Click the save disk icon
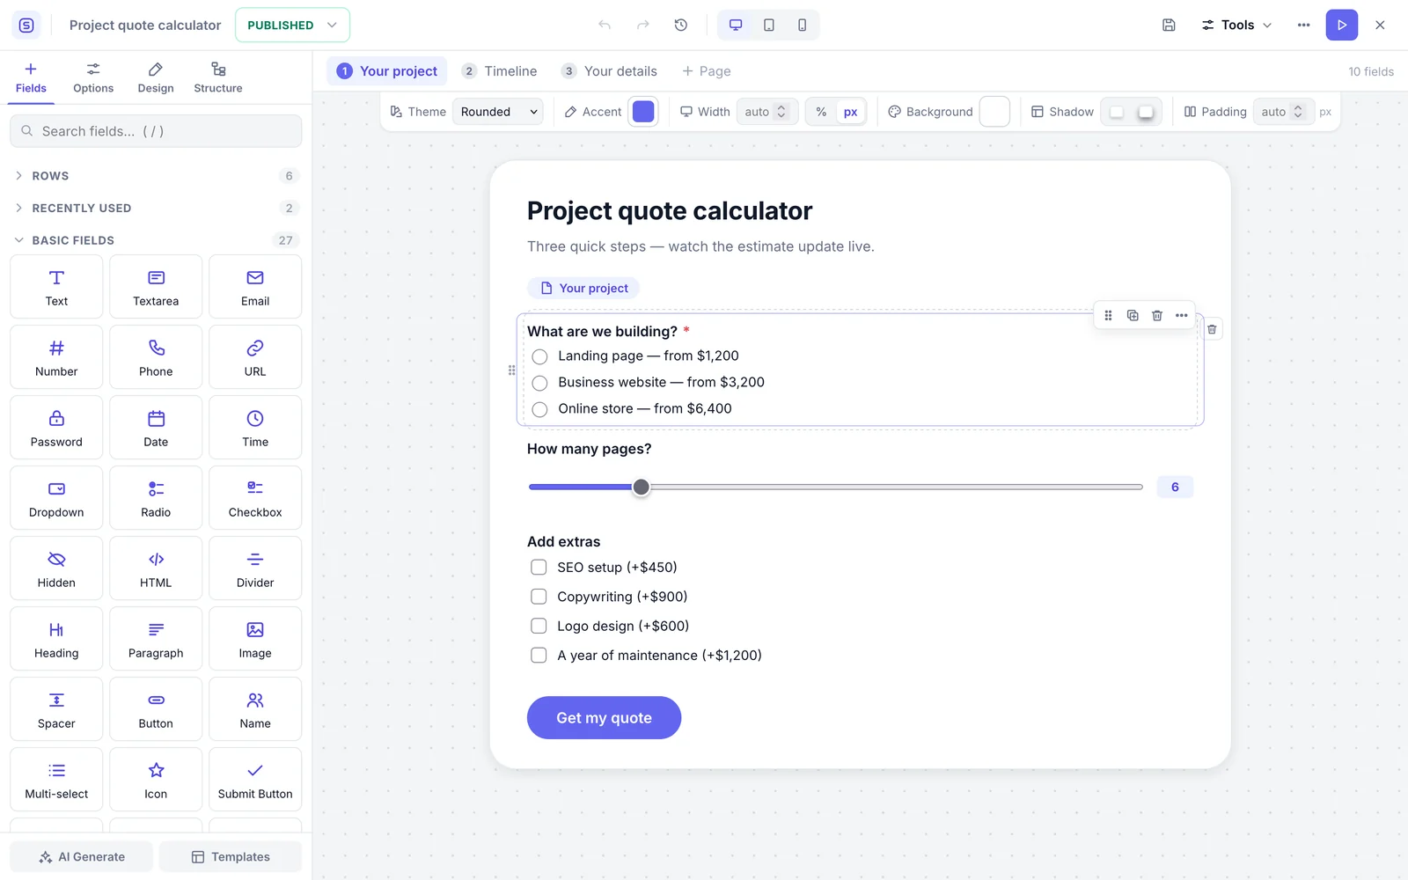This screenshot has width=1408, height=880. coord(1169,25)
